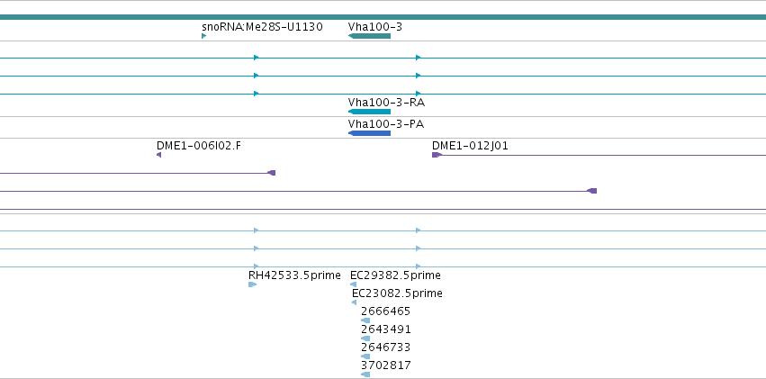This screenshot has height=379, width=766.
Task: Open the RH42533.5prime label
Action: 294,275
